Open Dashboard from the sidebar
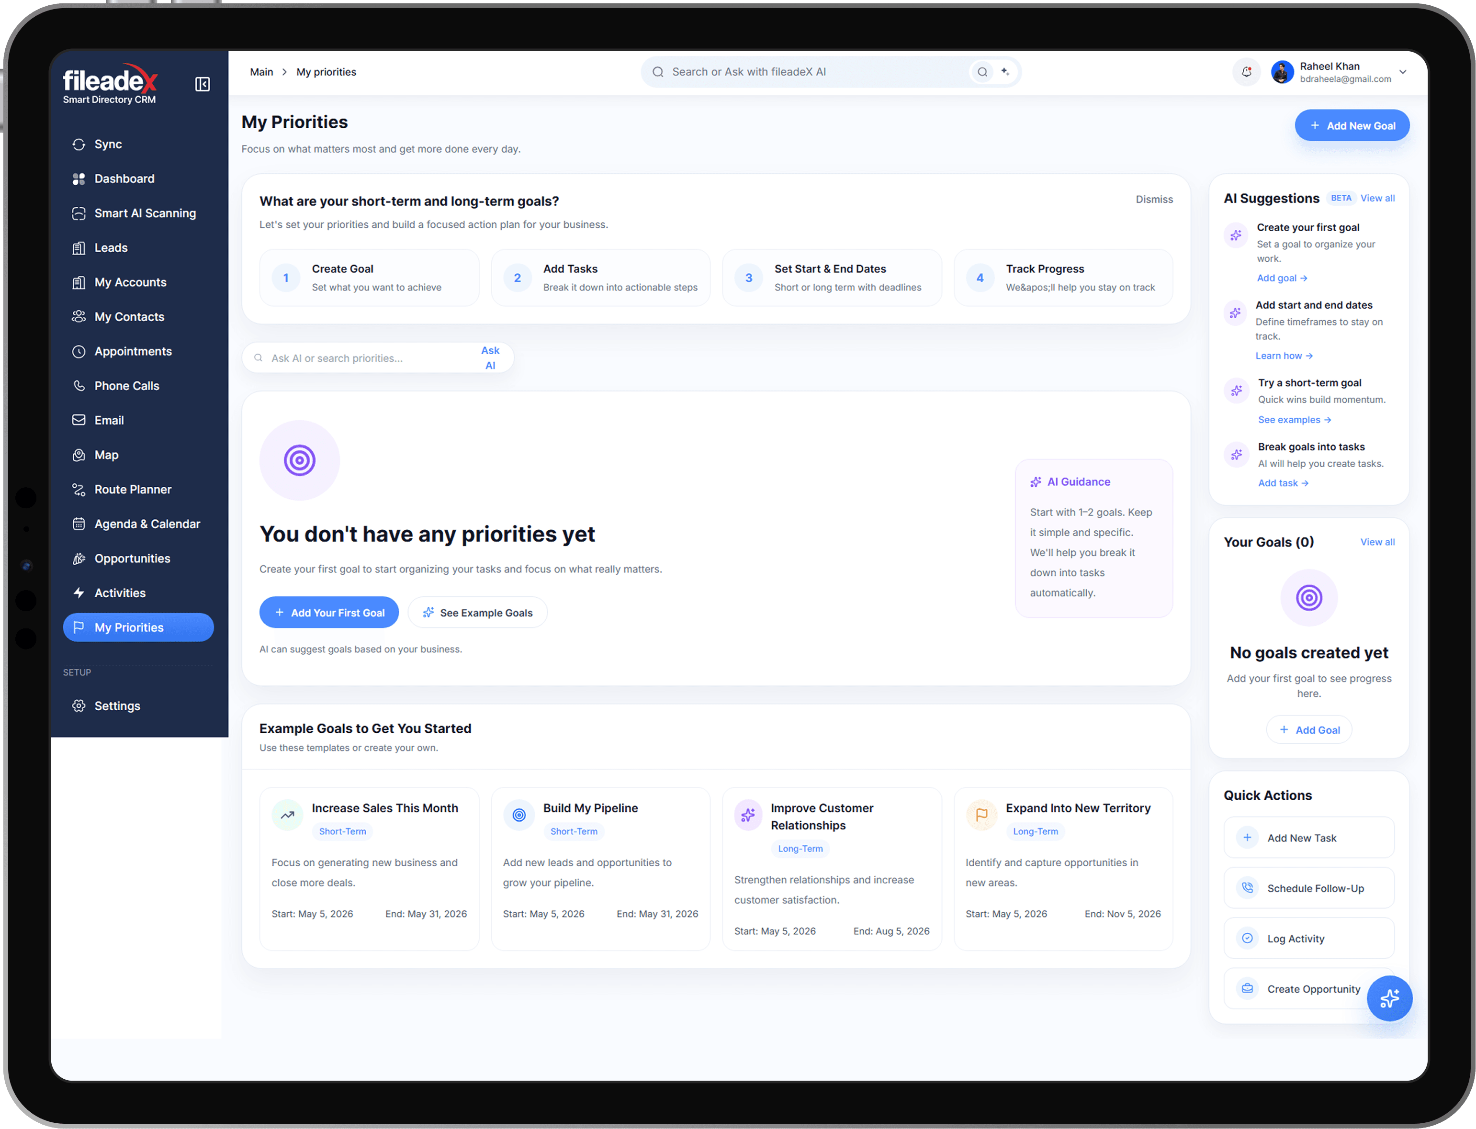Screen dimensions: 1476x1129 [138, 179]
